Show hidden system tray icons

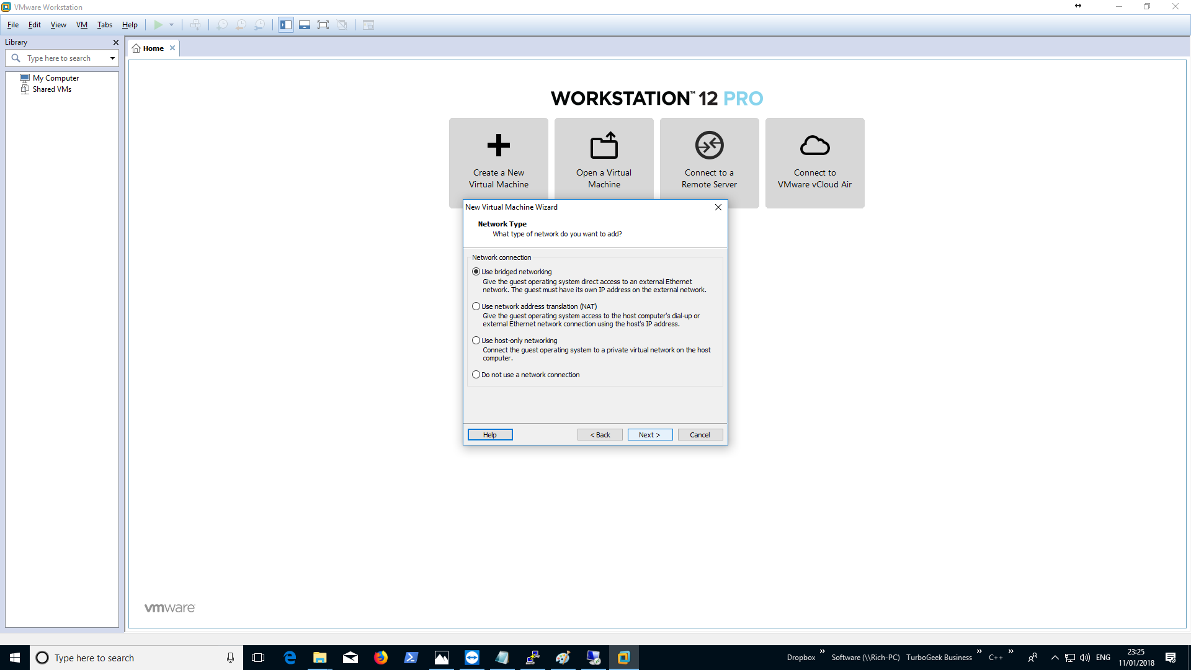pos(1055,658)
